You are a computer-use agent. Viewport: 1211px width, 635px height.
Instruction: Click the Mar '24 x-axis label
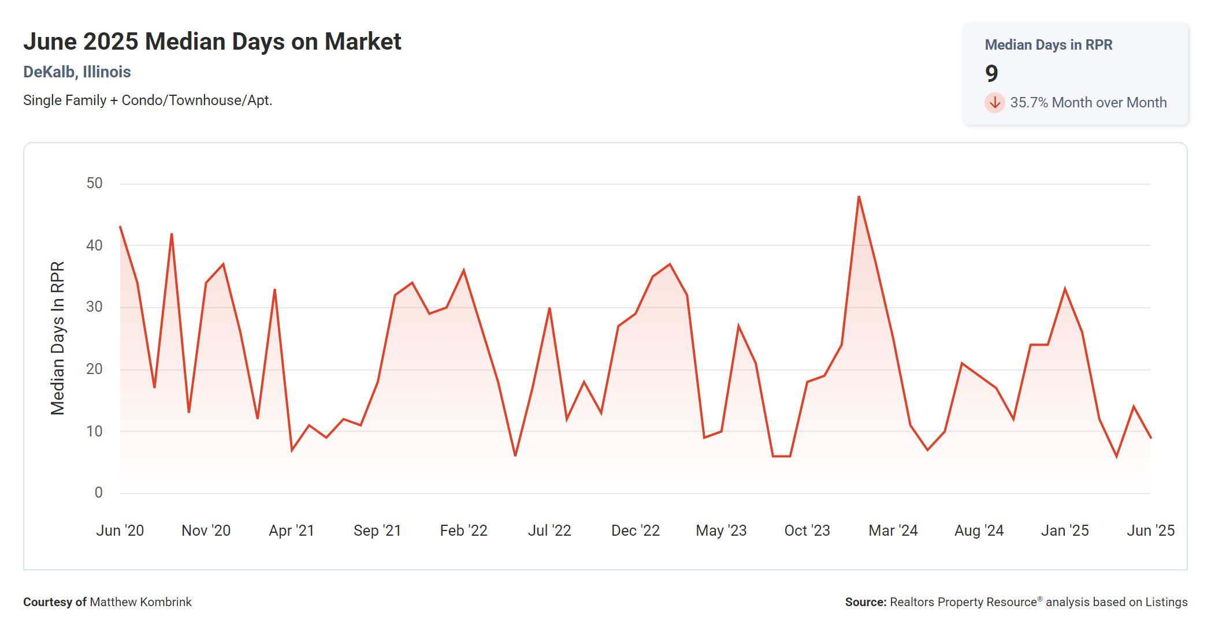893,531
